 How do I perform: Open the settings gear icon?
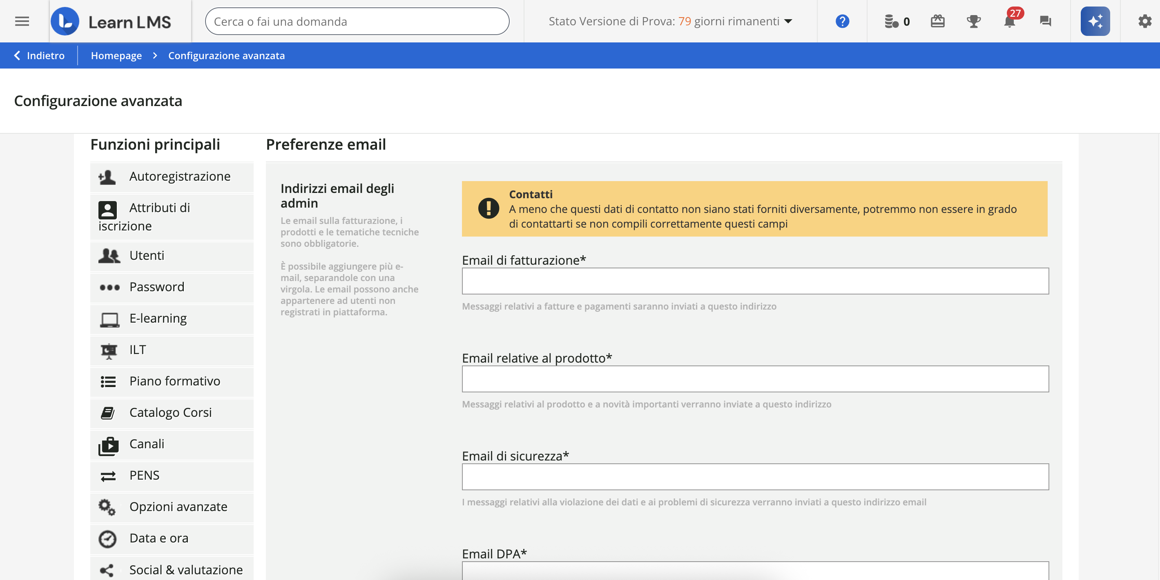[1144, 21]
